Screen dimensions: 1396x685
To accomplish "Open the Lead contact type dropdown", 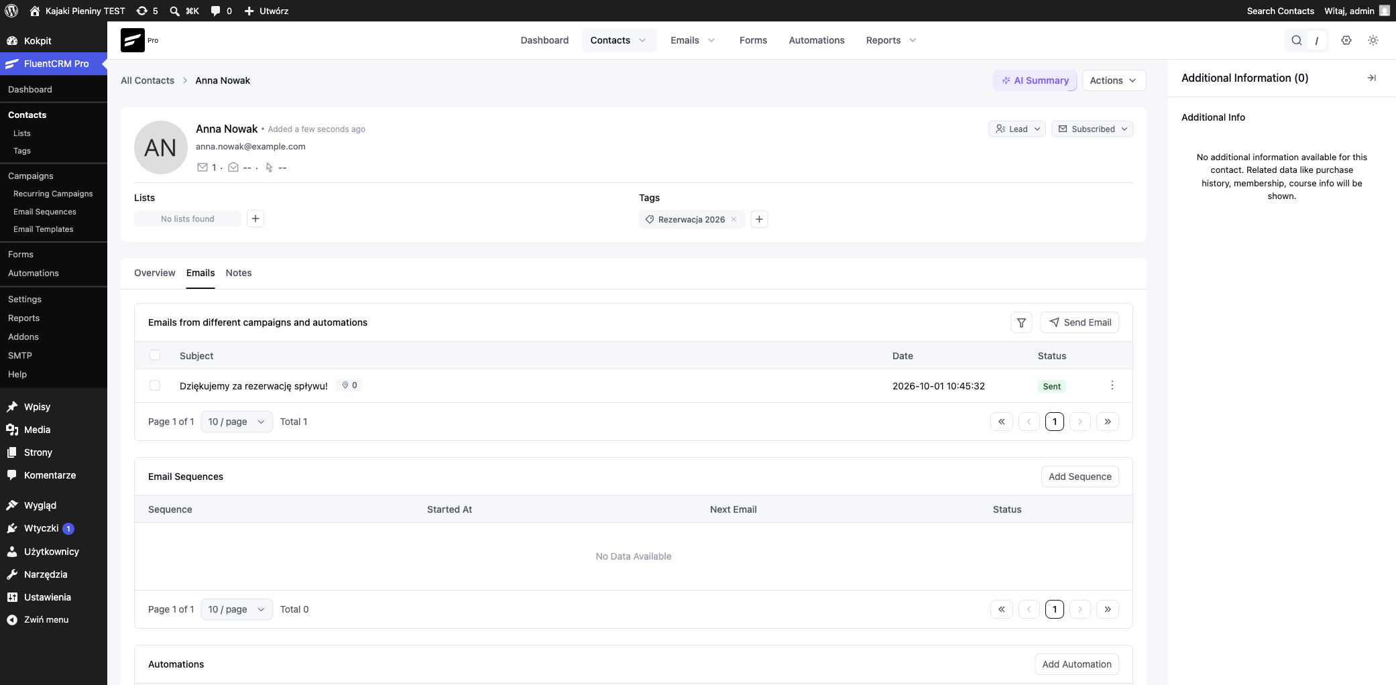I will tap(1017, 129).
